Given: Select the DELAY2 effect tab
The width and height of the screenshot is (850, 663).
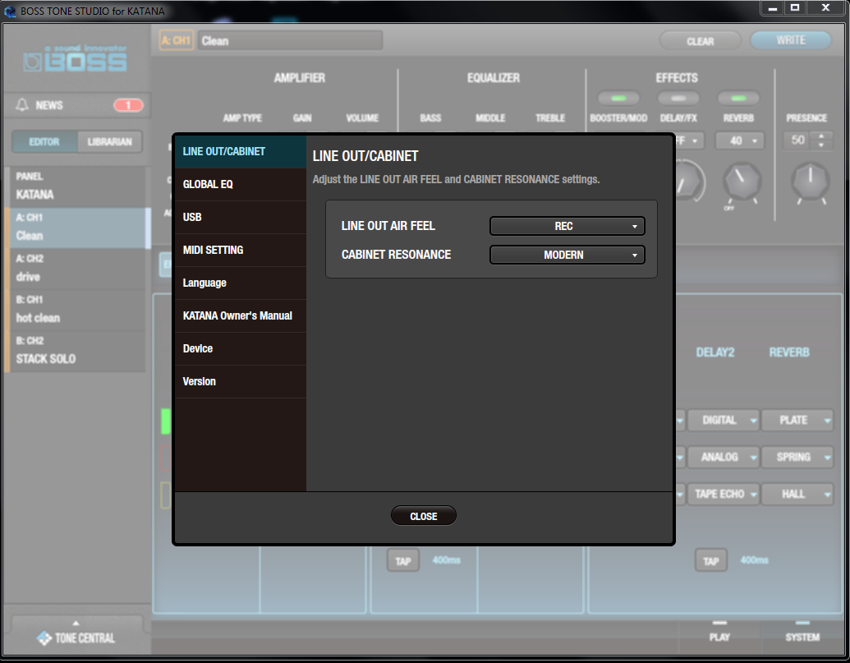Looking at the screenshot, I should 715,352.
